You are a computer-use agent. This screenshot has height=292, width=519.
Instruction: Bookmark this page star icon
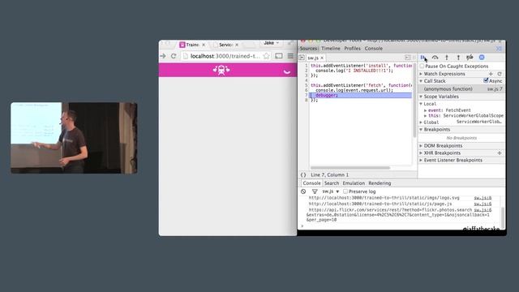point(266,56)
